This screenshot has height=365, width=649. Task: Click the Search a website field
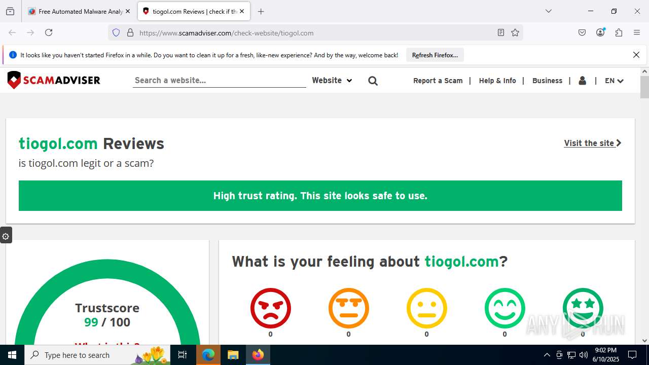[x=219, y=80]
